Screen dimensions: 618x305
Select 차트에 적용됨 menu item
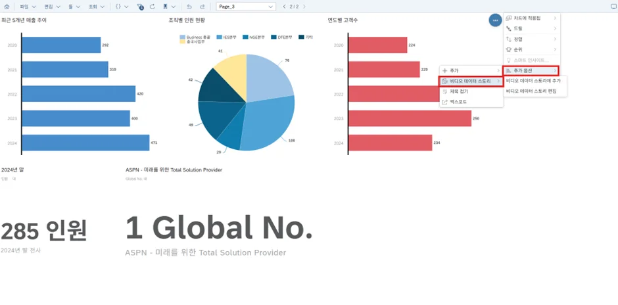pos(532,18)
